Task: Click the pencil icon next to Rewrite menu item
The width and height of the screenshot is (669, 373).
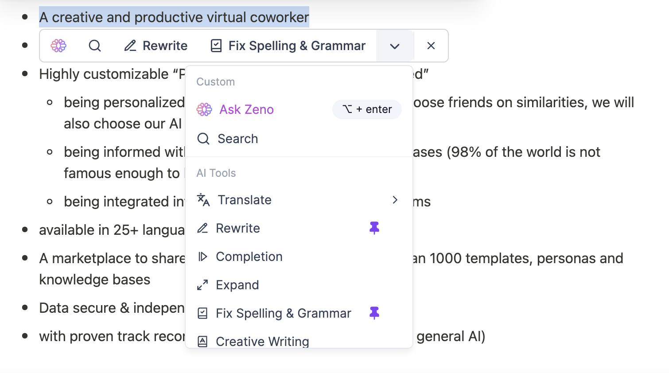Action: tap(202, 228)
